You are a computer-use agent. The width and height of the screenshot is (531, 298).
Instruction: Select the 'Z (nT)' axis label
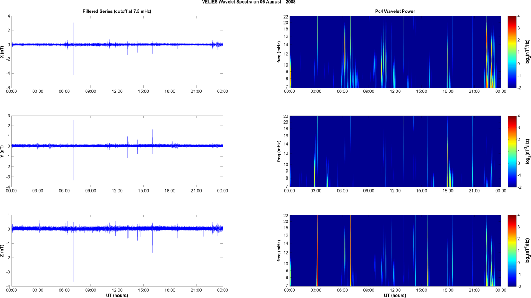(2, 251)
